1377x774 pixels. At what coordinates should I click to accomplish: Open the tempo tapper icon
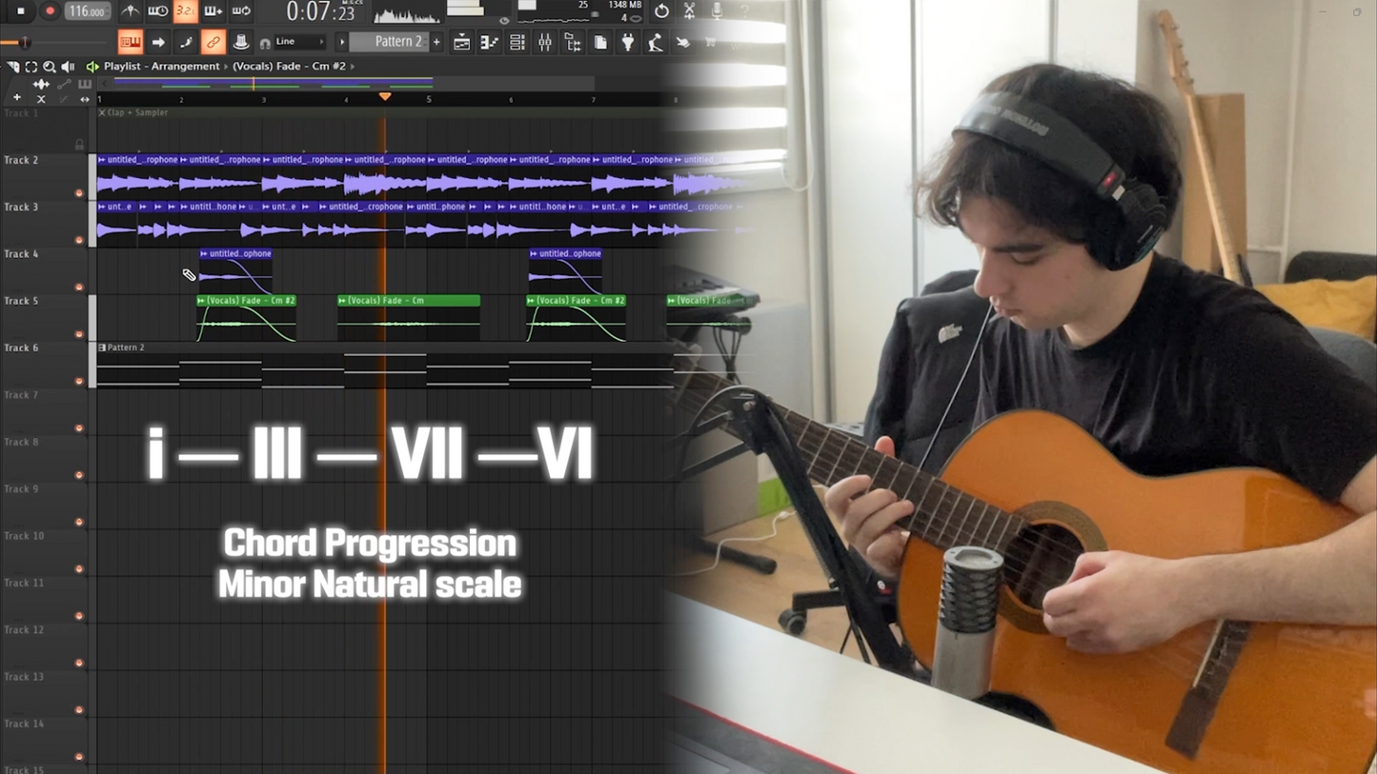click(656, 42)
